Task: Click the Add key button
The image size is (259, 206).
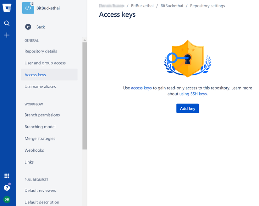Action: click(187, 108)
